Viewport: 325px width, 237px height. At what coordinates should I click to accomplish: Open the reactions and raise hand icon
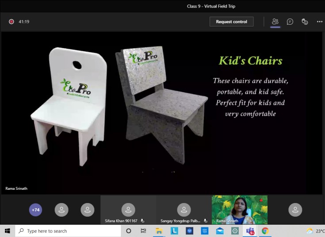(305, 22)
